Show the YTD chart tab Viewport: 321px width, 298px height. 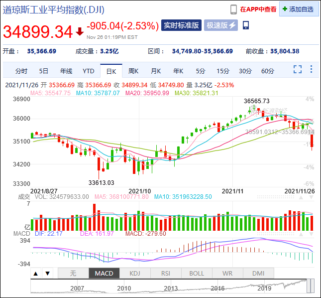tap(89, 71)
